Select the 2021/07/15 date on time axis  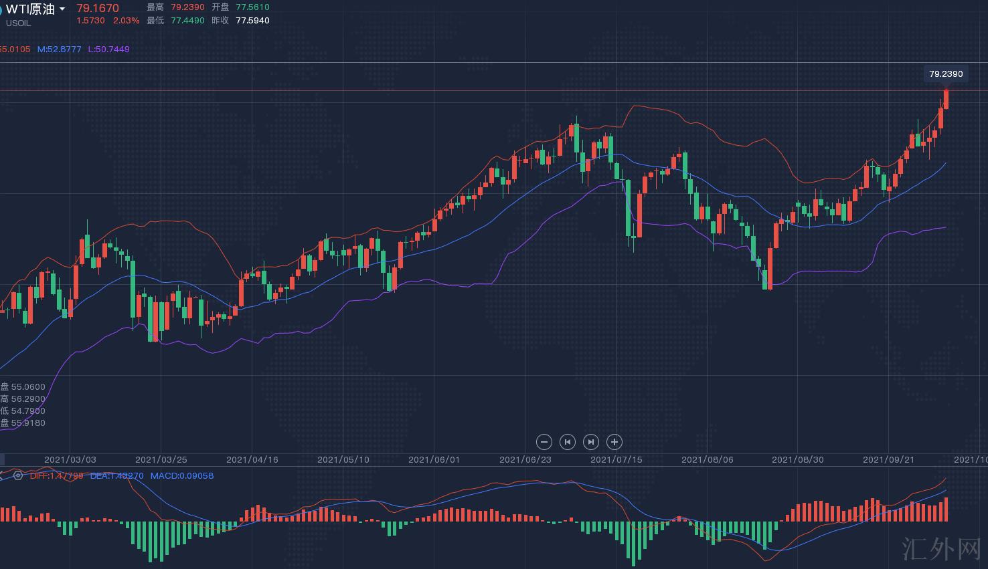tap(616, 459)
